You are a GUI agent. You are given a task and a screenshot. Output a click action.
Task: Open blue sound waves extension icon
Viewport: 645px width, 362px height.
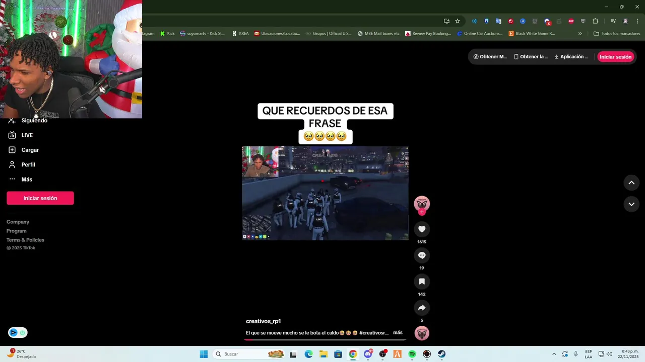474,21
